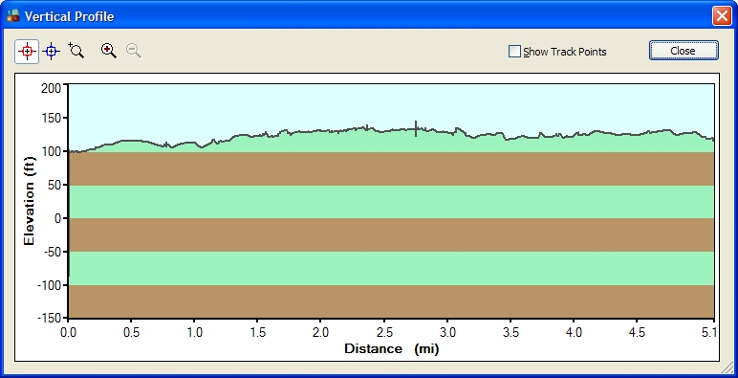This screenshot has height=378, width=738.
Task: Click the 150 elevation axis value
Action: 51,119
